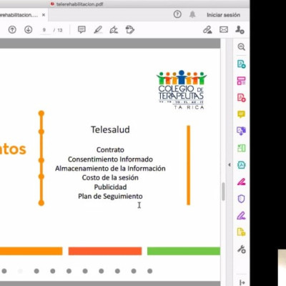
Task: Go to previous page with up arrow
Action: point(12,30)
